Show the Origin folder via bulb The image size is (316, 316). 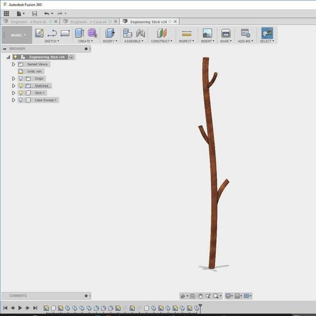[x=20, y=78]
